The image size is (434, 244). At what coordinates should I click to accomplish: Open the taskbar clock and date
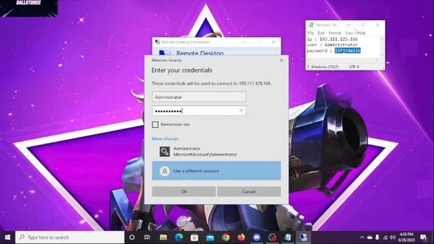(x=406, y=237)
